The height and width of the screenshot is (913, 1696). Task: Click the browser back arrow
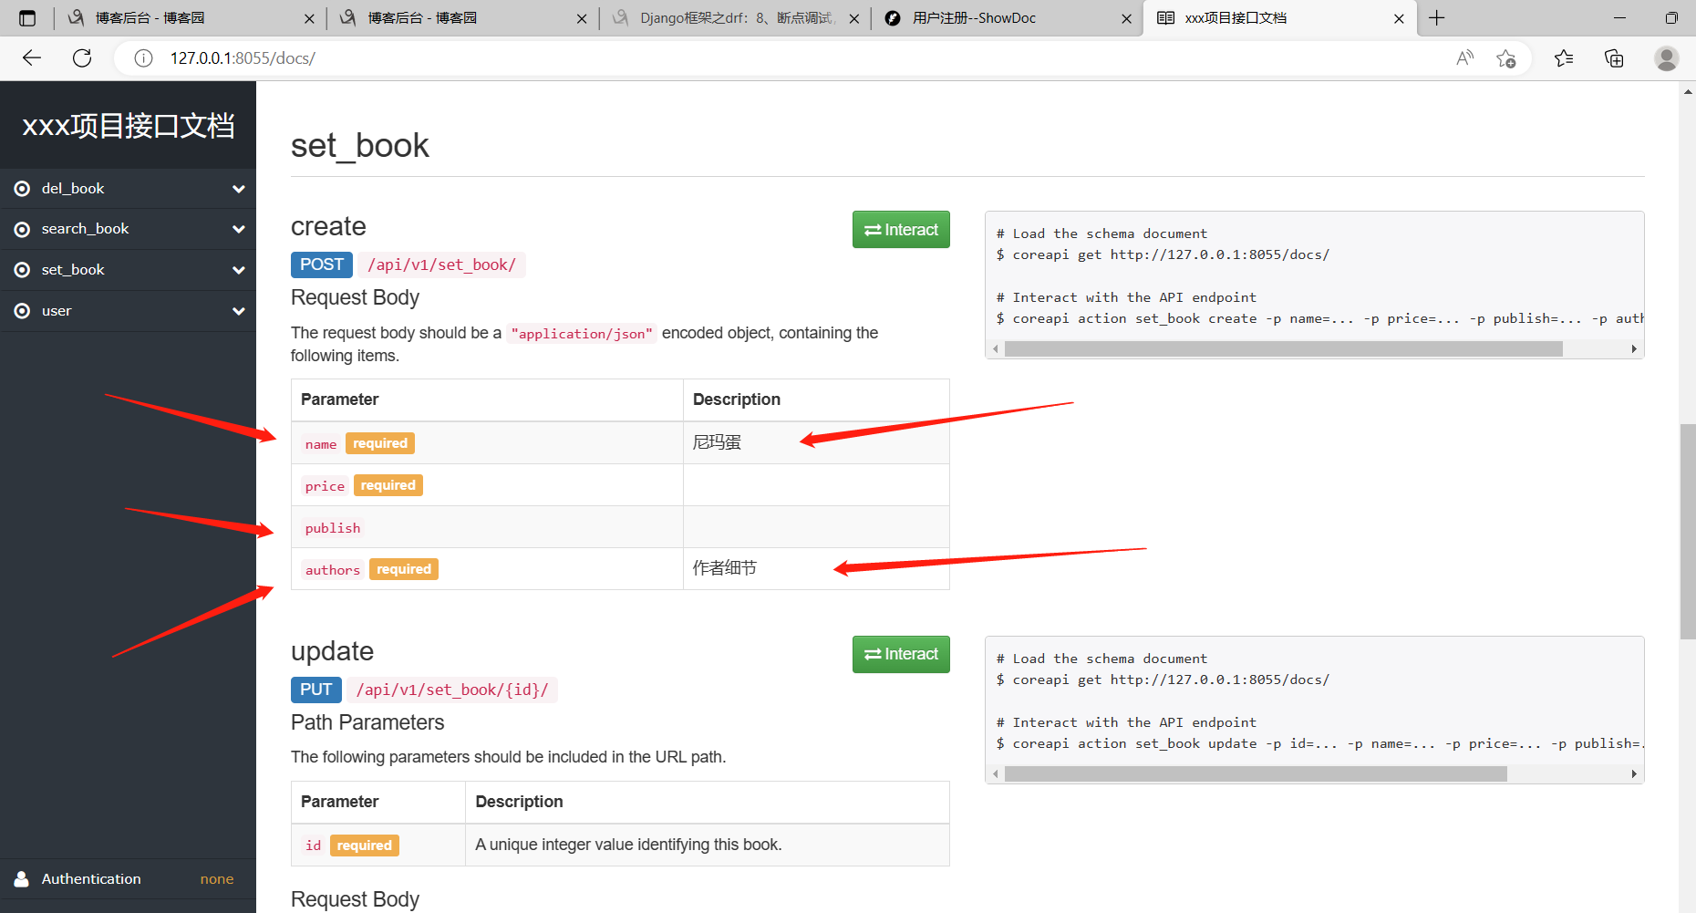(x=32, y=58)
